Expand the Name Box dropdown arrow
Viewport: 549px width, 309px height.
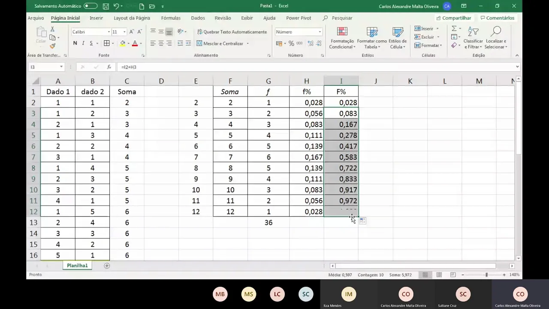(x=61, y=67)
